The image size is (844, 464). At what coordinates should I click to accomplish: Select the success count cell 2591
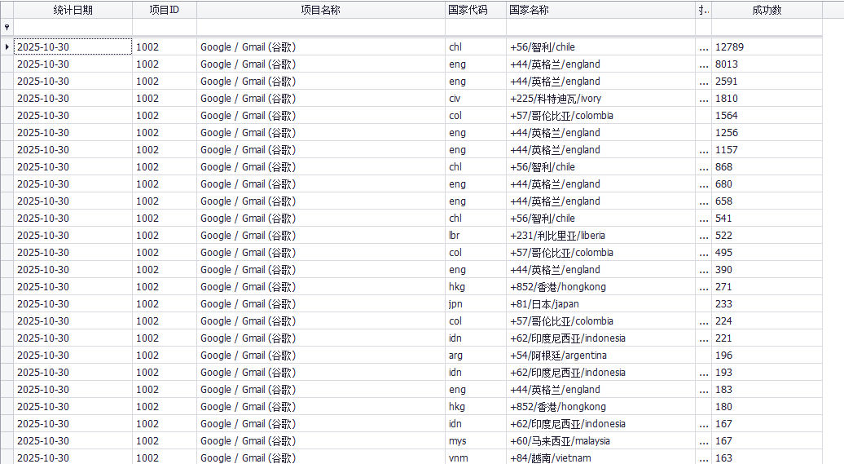coord(767,82)
